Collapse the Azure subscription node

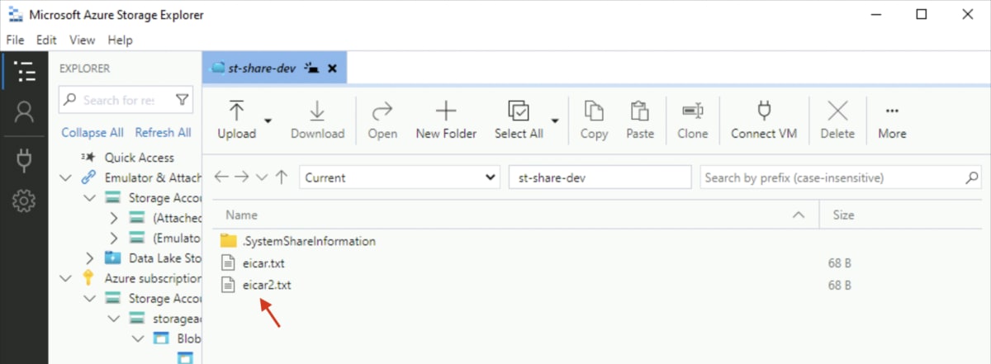point(67,278)
